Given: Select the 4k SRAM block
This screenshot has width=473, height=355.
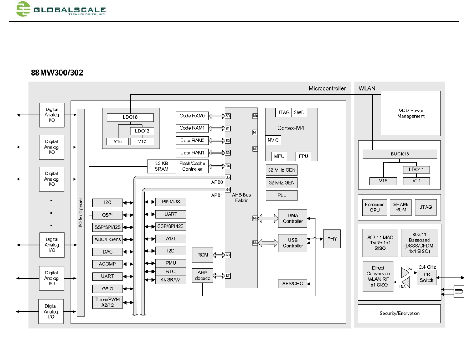Looking at the screenshot, I should 171,280.
